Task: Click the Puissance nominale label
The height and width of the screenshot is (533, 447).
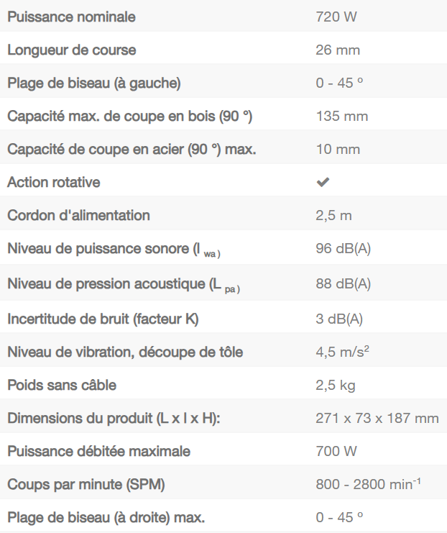Action: [x=71, y=17]
